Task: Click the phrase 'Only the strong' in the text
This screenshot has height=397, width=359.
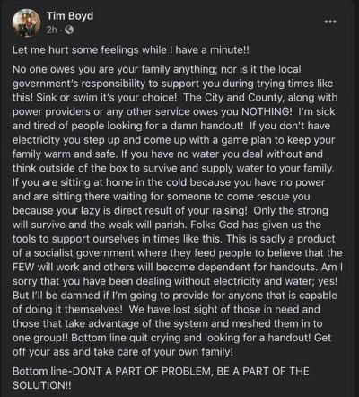Action: pos(291,211)
